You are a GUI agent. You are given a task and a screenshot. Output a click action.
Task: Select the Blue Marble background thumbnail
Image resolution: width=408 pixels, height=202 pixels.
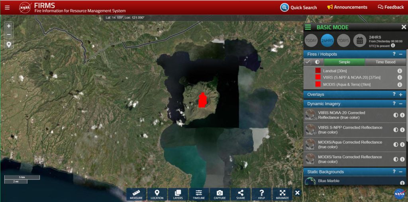click(x=310, y=181)
